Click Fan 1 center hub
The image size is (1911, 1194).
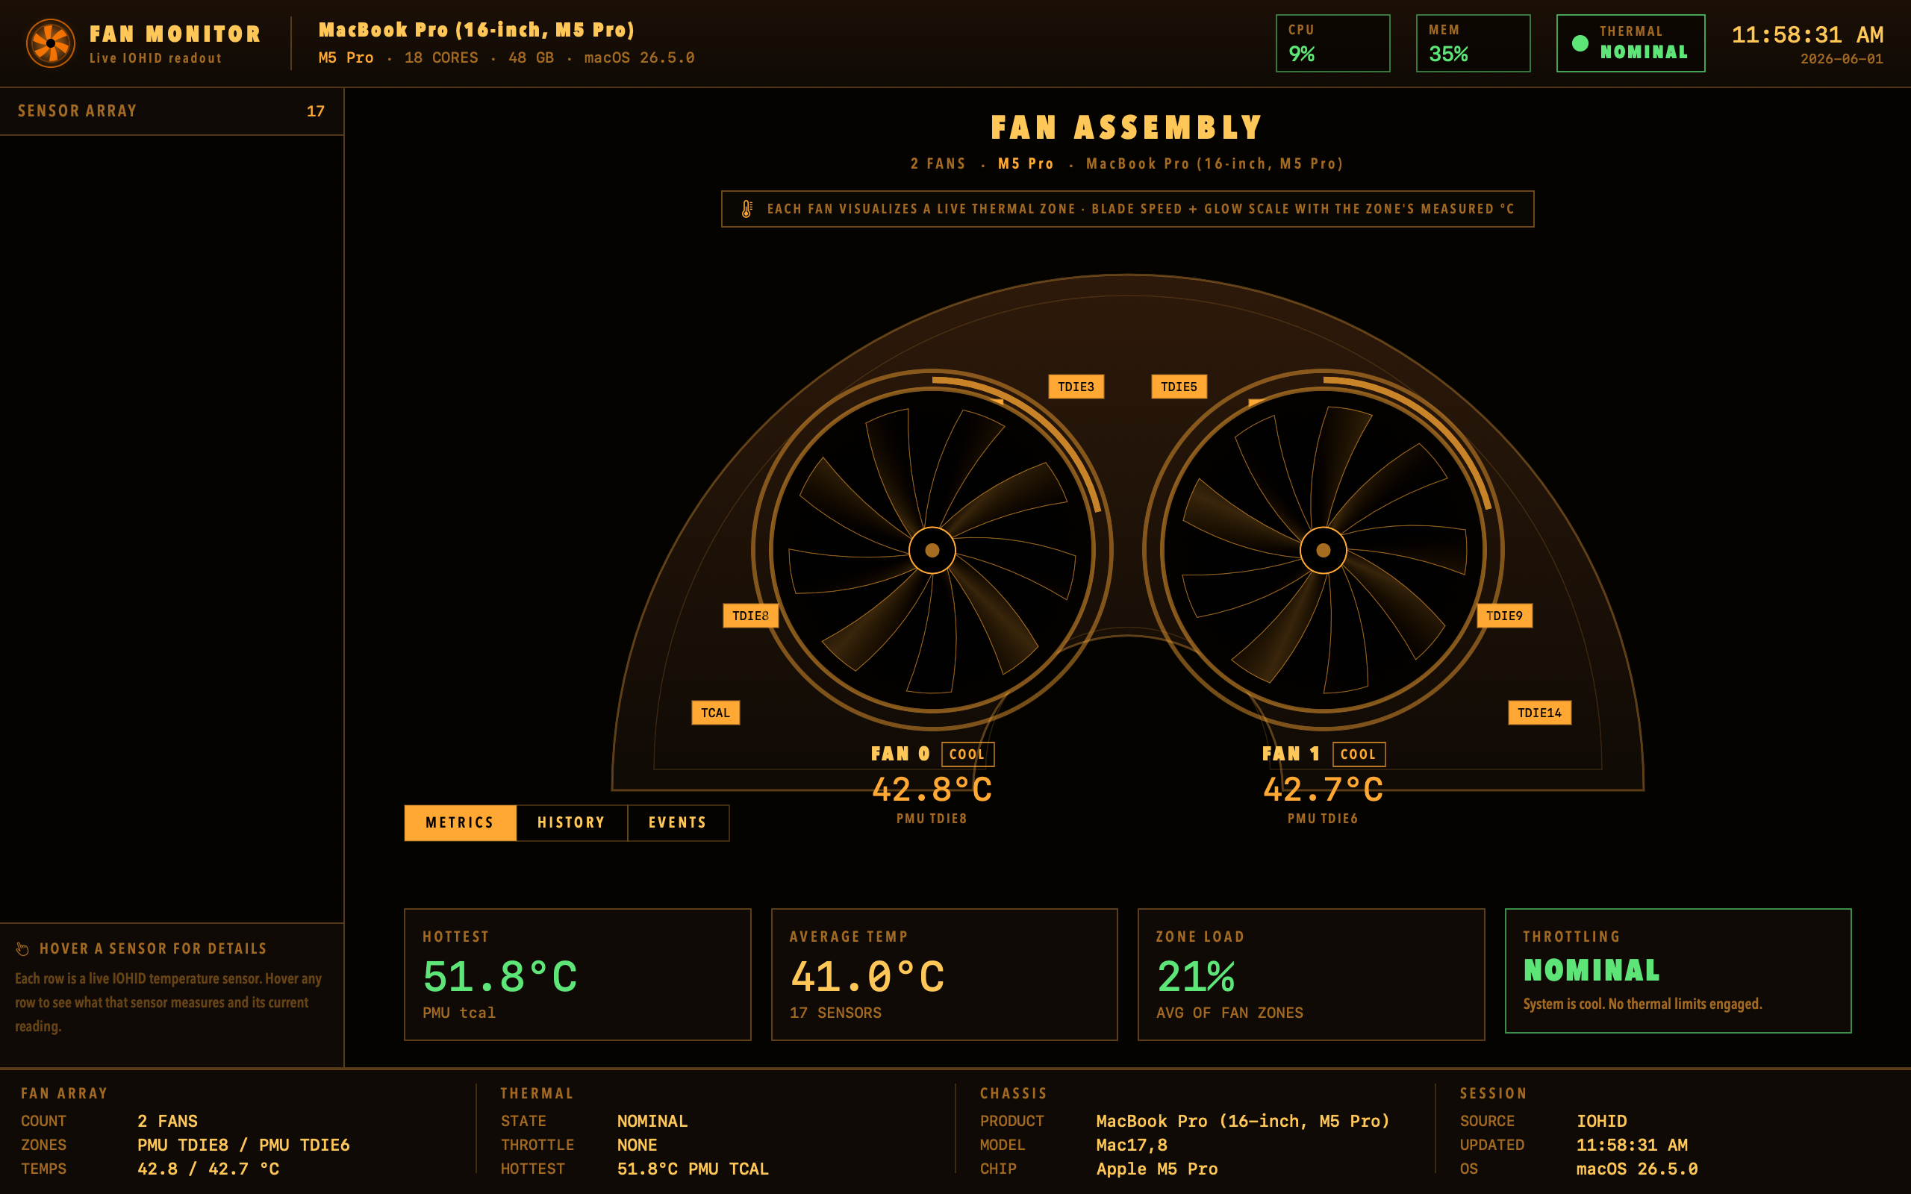click(x=1323, y=551)
